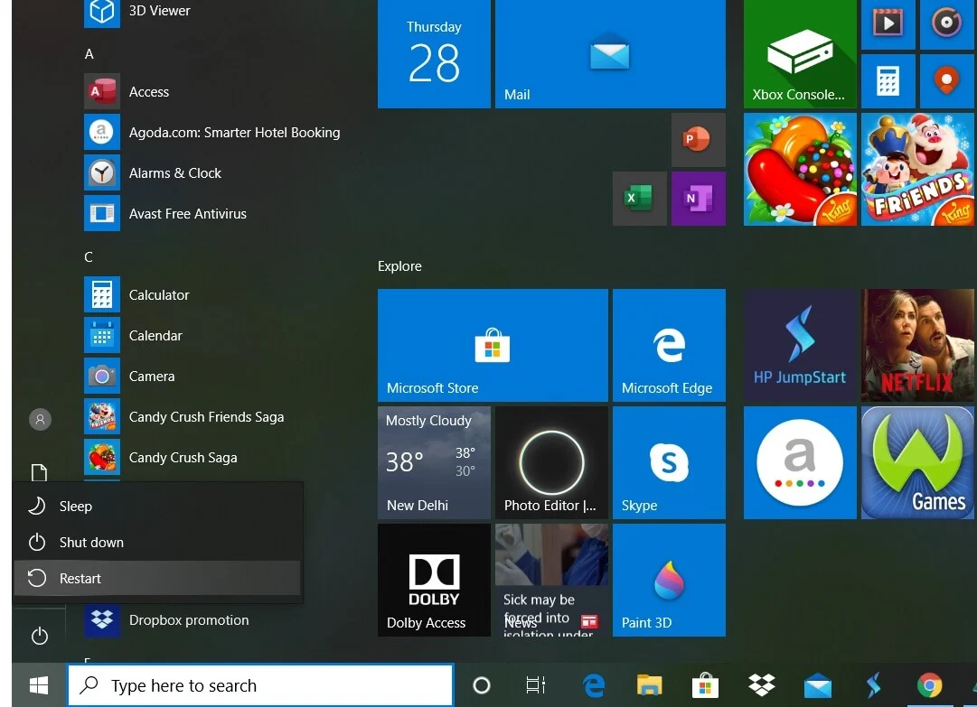Choose Shut down option
977x707 pixels.
click(x=90, y=543)
